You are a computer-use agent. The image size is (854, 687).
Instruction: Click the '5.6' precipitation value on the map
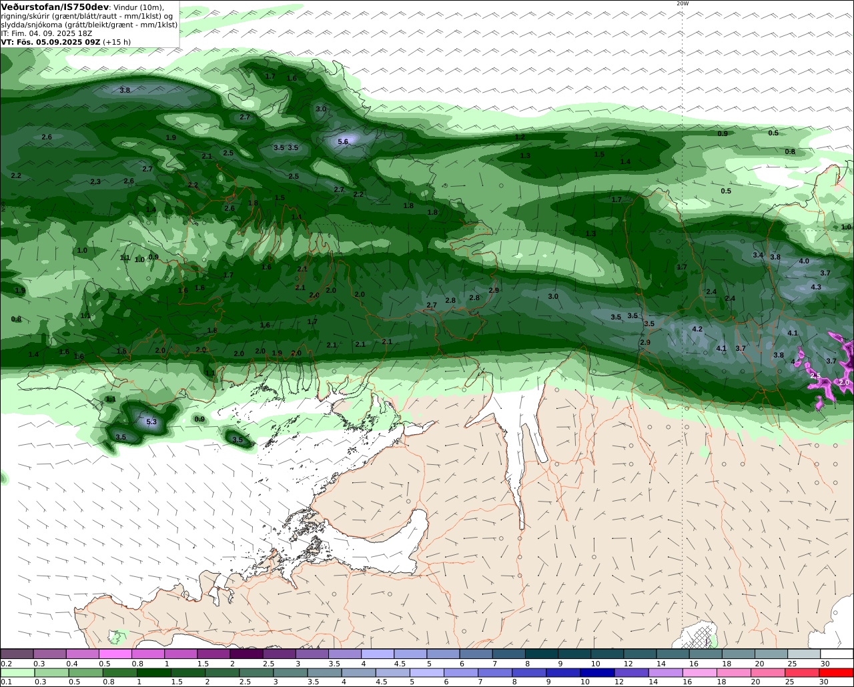pos(343,141)
